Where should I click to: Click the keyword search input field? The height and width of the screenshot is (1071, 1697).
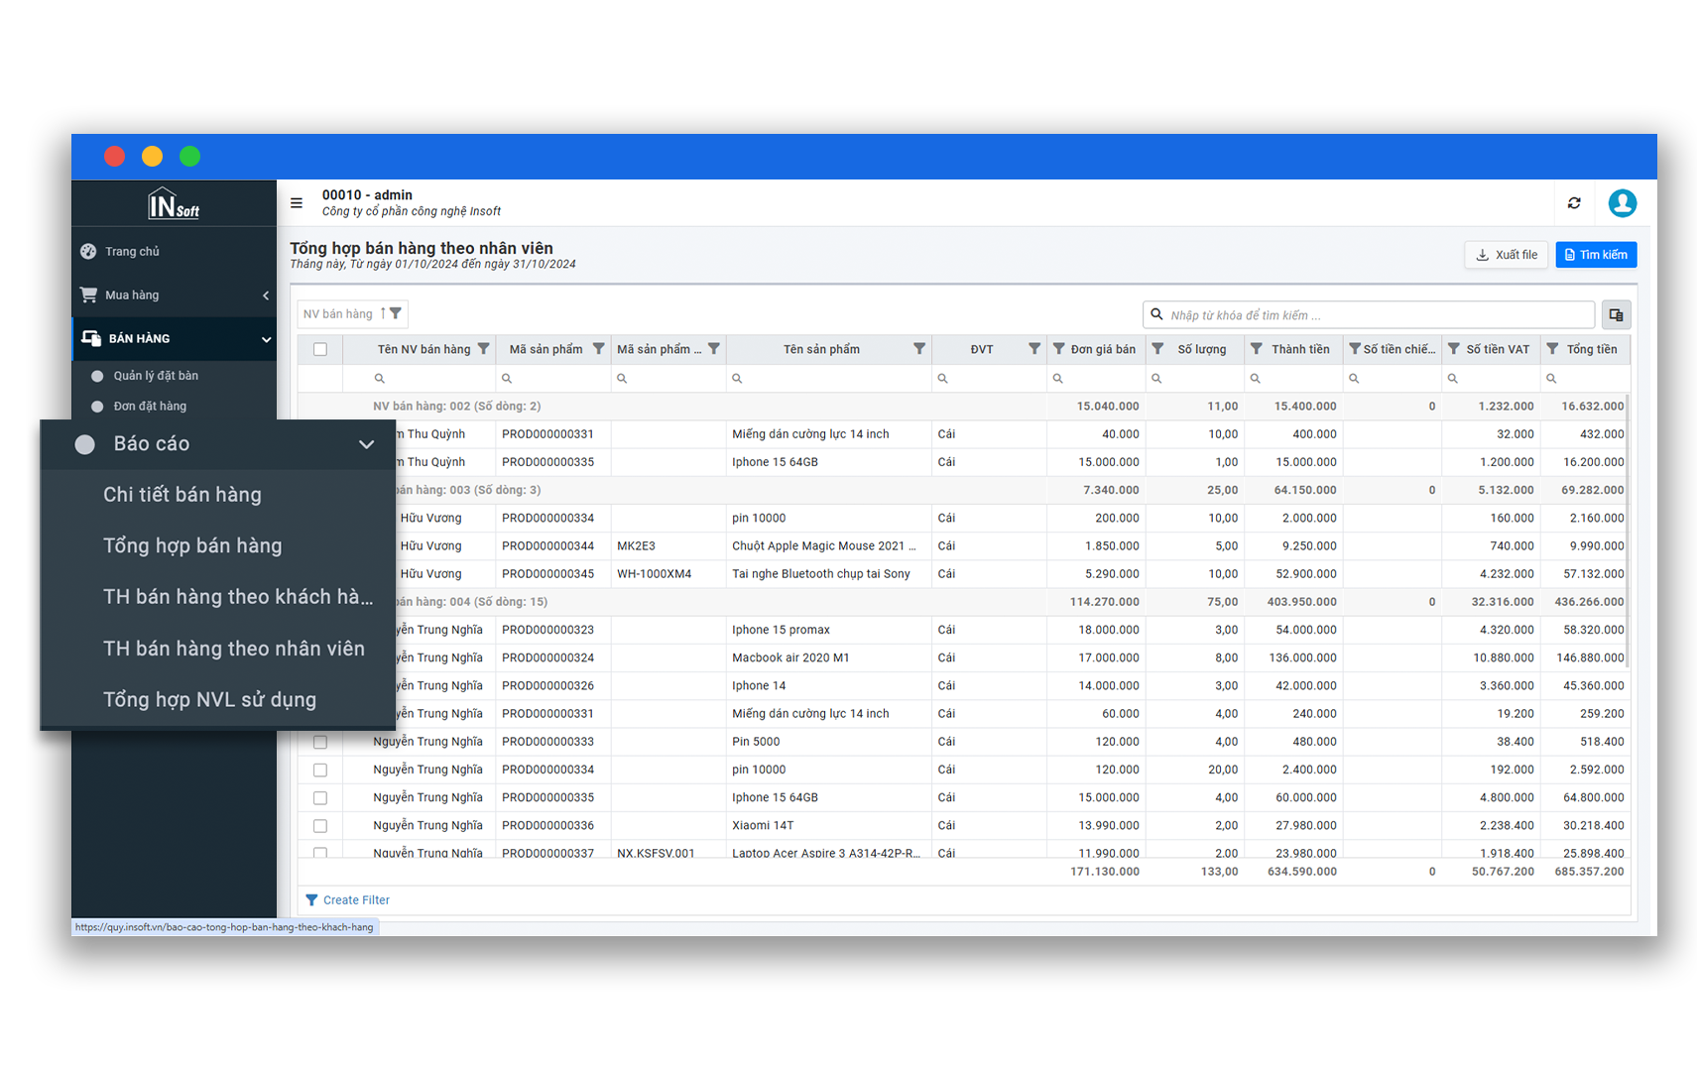coord(1374,315)
